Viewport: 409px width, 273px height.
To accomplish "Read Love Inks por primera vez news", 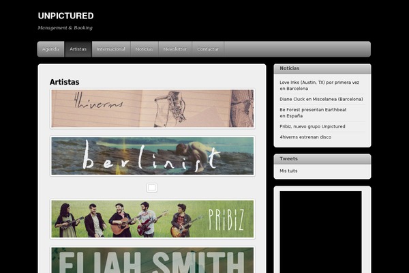I will click(x=319, y=85).
